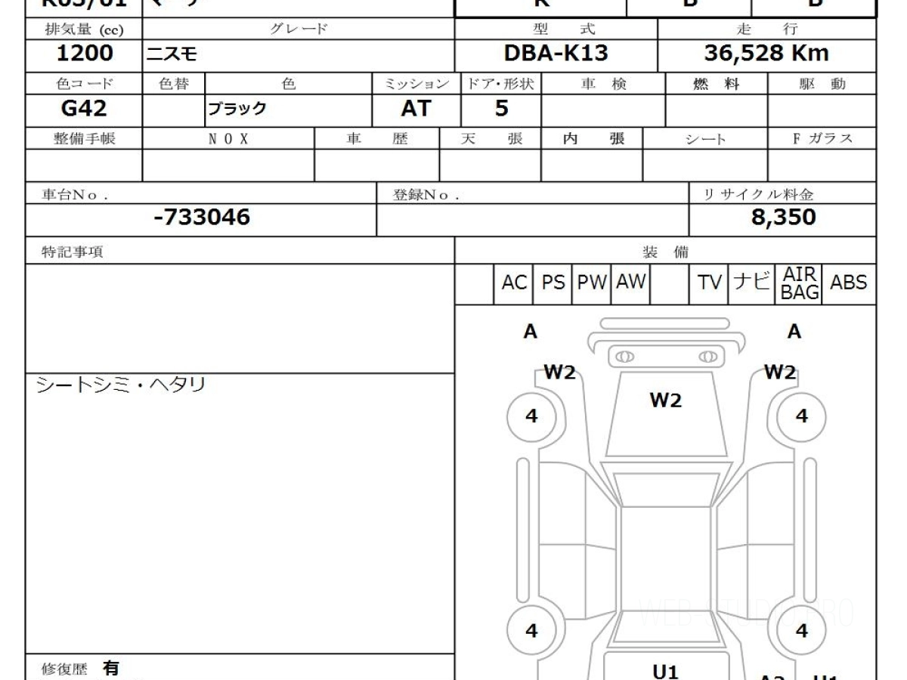The width and height of the screenshot is (907, 680).
Task: Click the PS equipment box
Action: click(553, 283)
